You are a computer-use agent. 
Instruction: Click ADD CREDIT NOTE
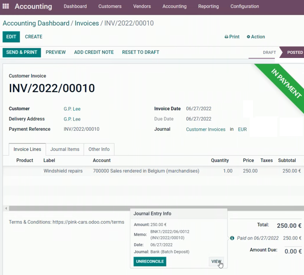(94, 52)
